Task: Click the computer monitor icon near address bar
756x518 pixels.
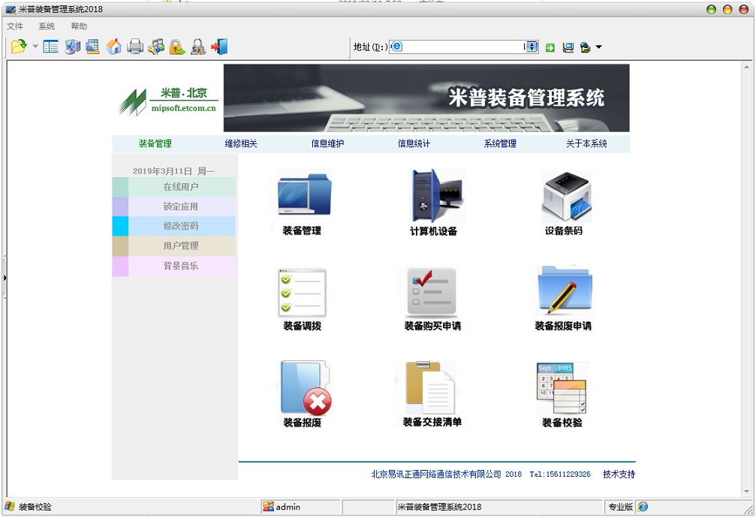Action: [x=568, y=47]
